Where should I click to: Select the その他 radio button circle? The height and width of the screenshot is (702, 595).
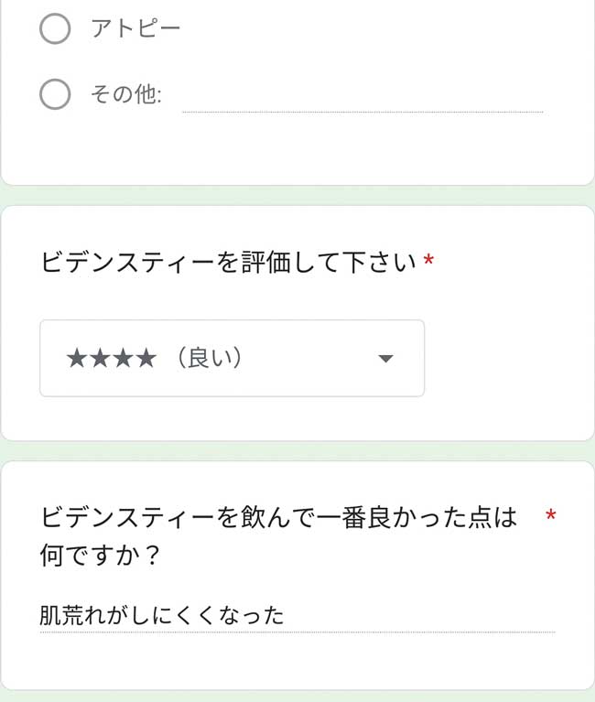pos(55,94)
